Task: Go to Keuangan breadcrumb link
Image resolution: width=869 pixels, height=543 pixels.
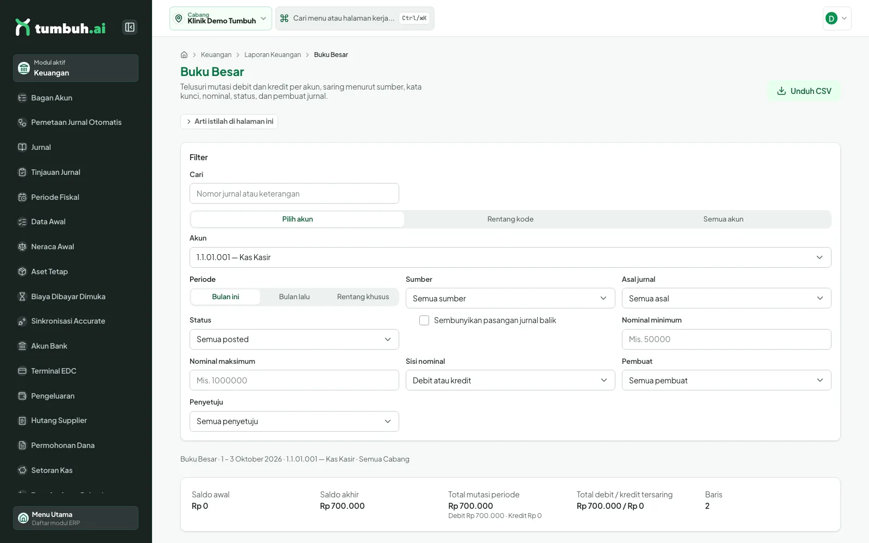Action: click(x=216, y=55)
